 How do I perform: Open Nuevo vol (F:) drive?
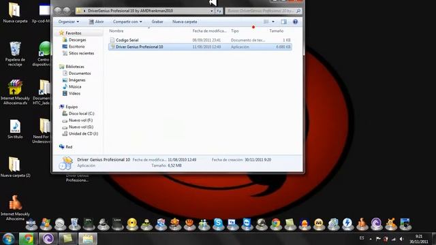pyautogui.click(x=80, y=120)
